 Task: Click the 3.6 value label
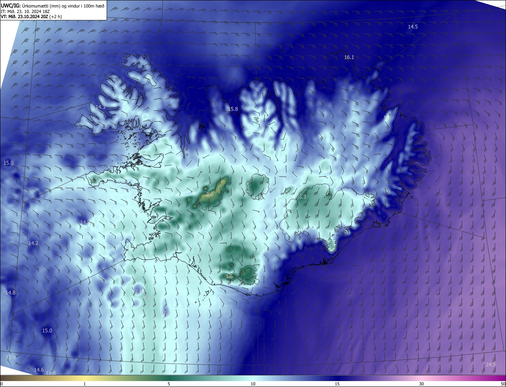pos(229,277)
